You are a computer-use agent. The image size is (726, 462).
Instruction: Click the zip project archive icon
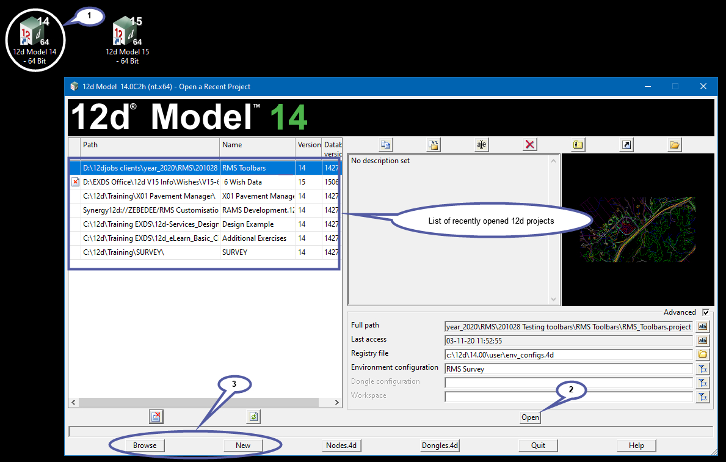578,145
